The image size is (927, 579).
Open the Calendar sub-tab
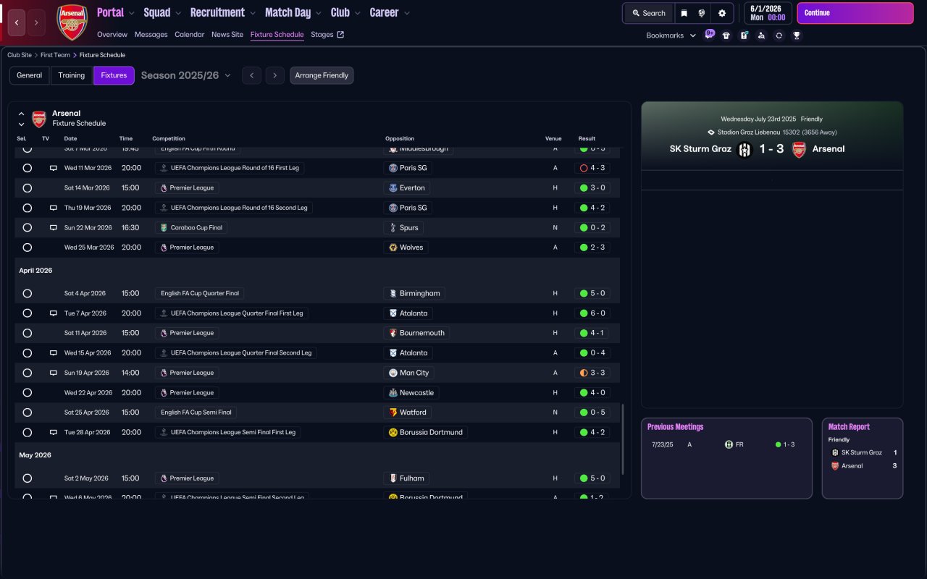click(189, 35)
